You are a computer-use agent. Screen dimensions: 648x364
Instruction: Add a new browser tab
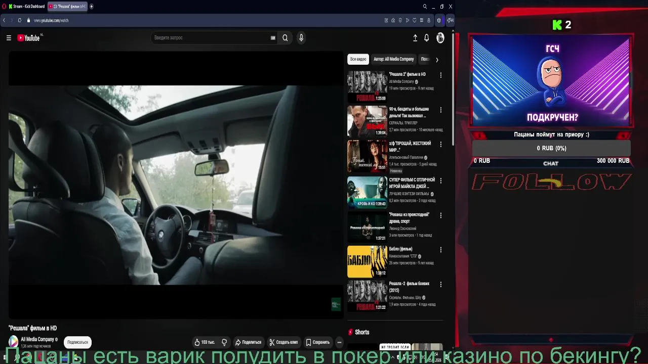pyautogui.click(x=92, y=7)
